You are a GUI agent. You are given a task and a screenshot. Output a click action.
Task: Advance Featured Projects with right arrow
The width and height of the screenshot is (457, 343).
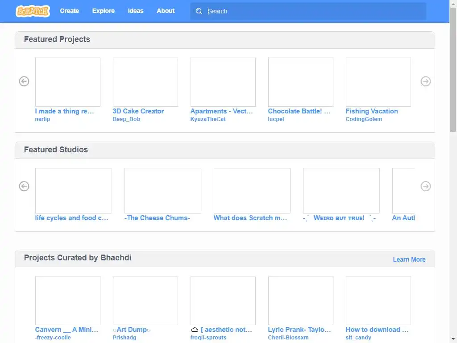point(425,81)
